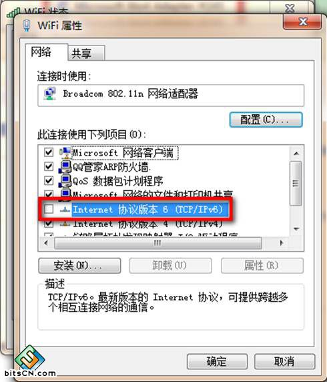327x382 pixels.
Task: Click the TCP/IPv6 protocol icon
Action: click(x=65, y=210)
